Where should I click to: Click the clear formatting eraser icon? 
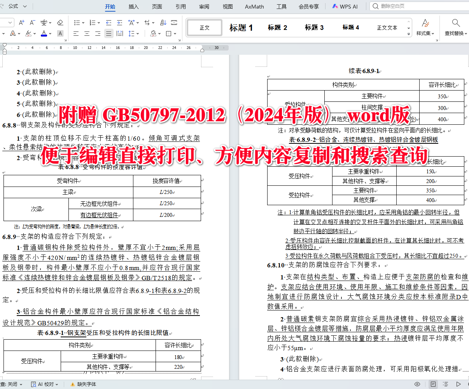60,23
